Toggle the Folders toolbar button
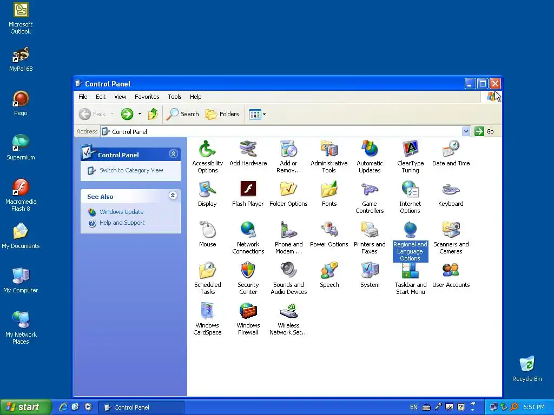This screenshot has width=554, height=415. 222,114
